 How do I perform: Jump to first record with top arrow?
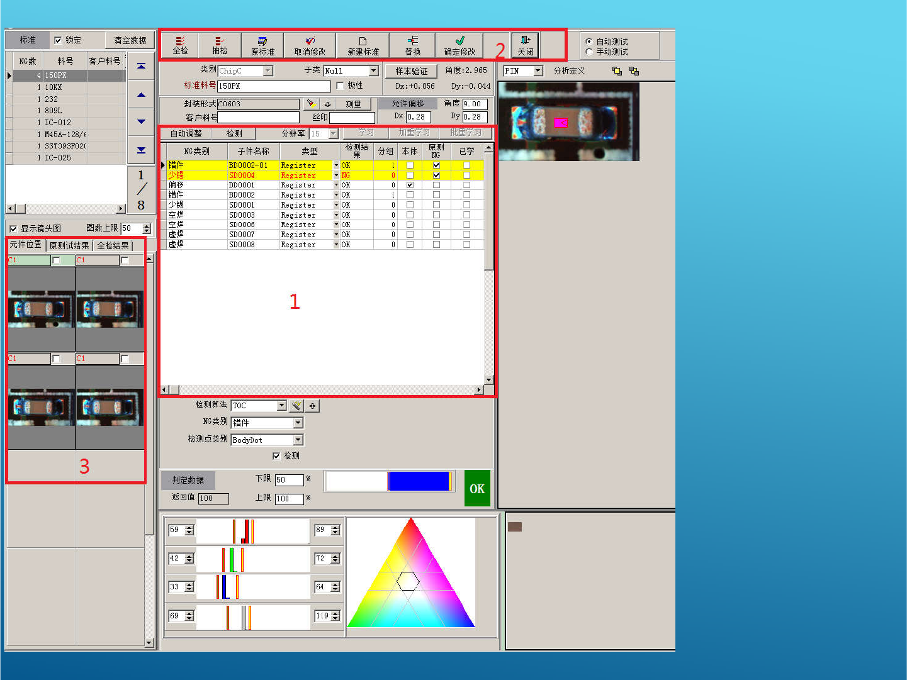tap(141, 66)
